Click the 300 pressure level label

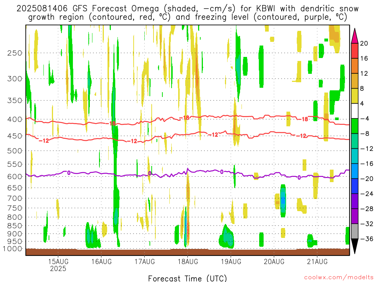[x=15, y=79]
